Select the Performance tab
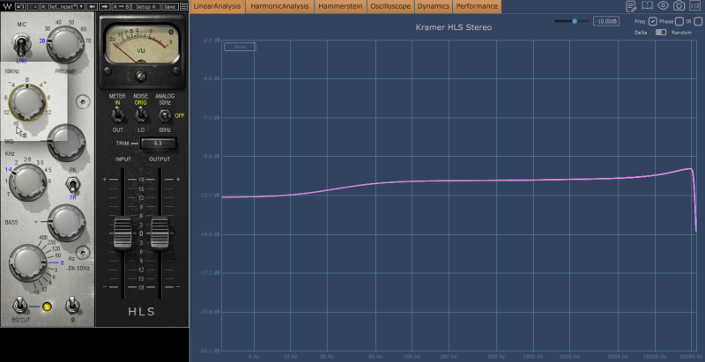705x362 pixels. coord(477,6)
